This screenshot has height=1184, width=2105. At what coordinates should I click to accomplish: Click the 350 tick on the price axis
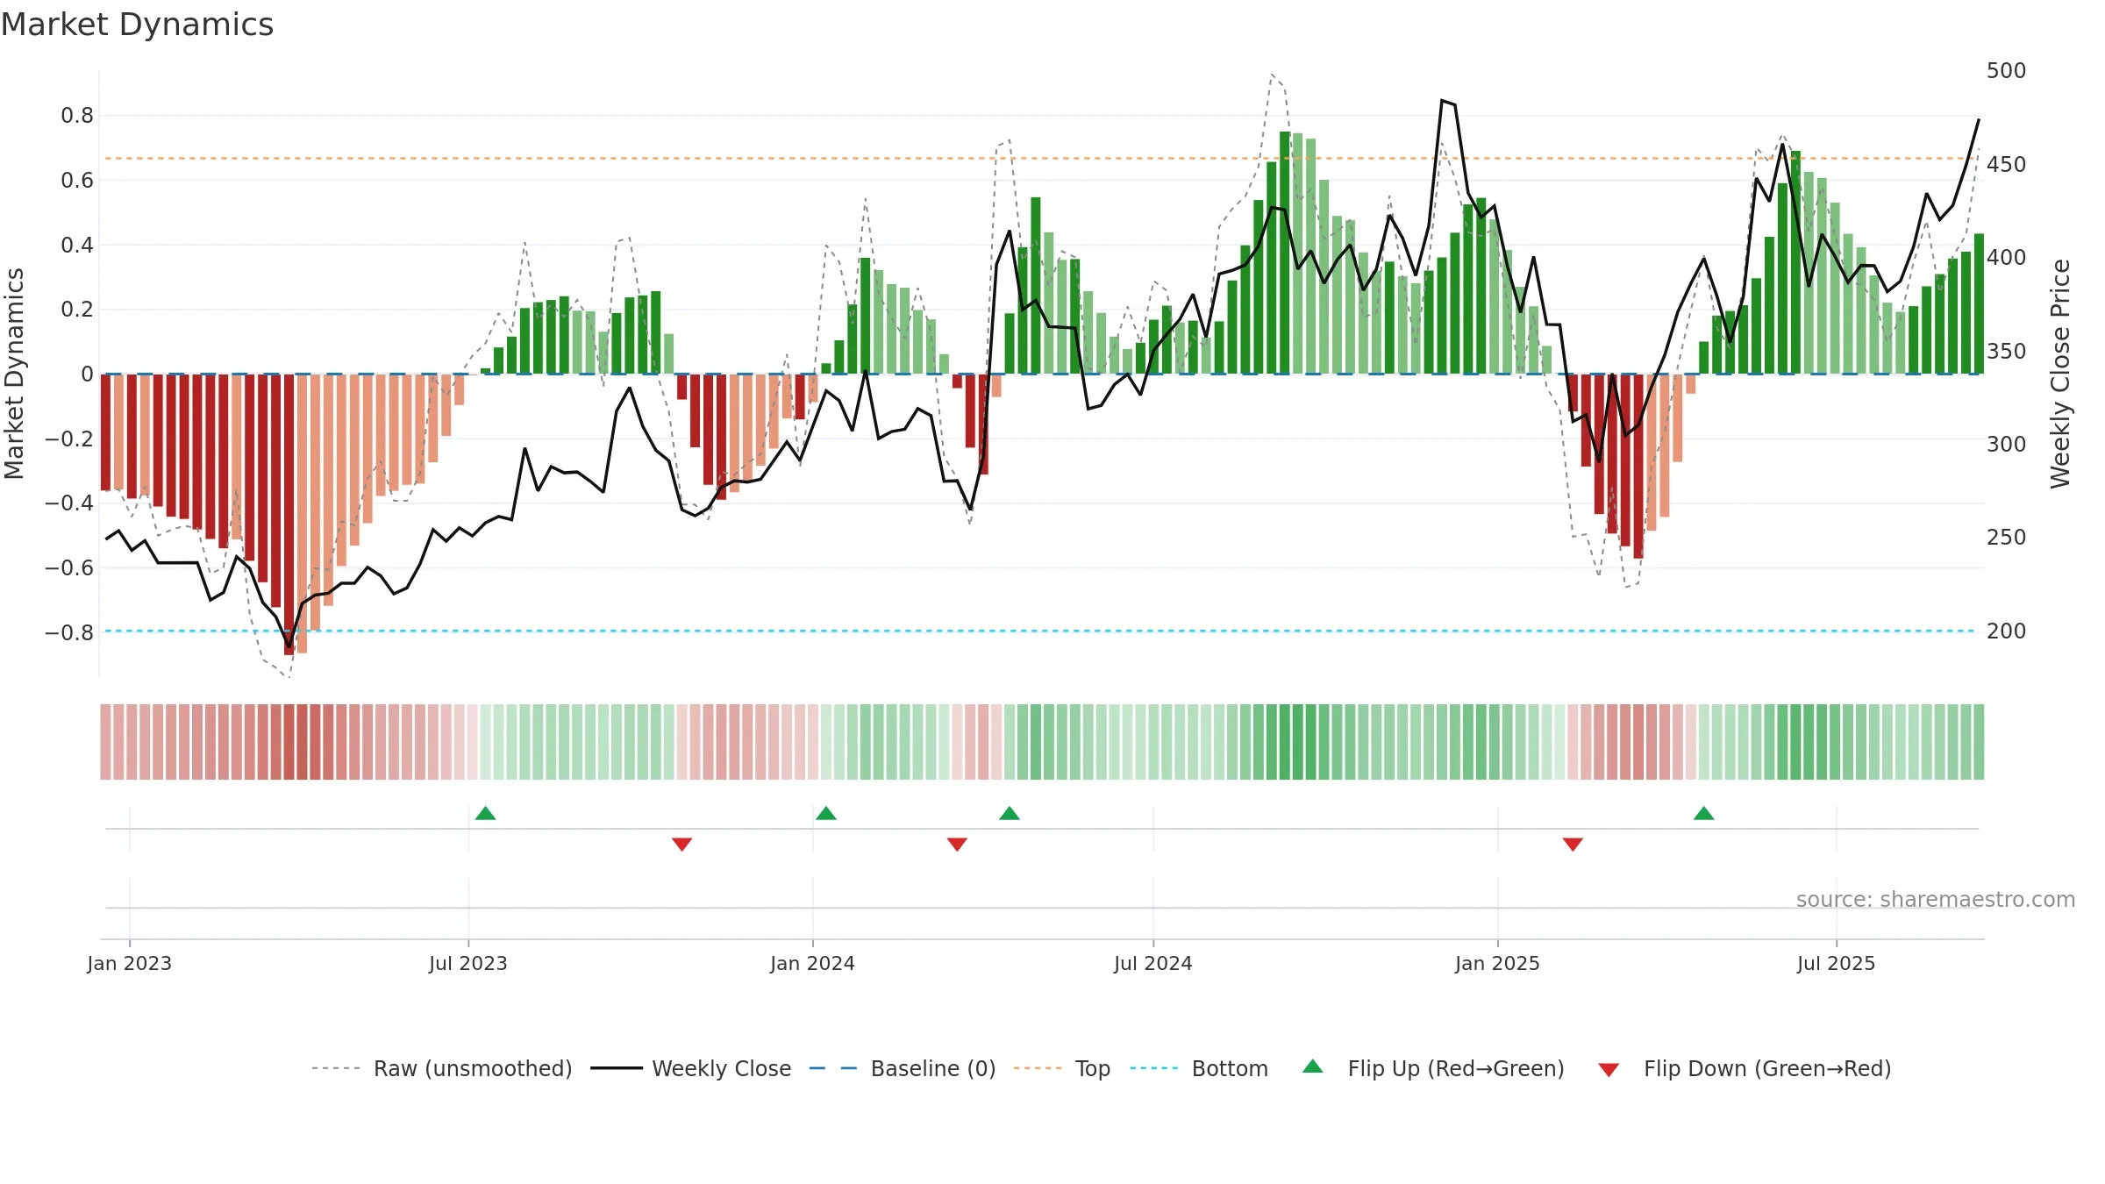(x=2007, y=351)
